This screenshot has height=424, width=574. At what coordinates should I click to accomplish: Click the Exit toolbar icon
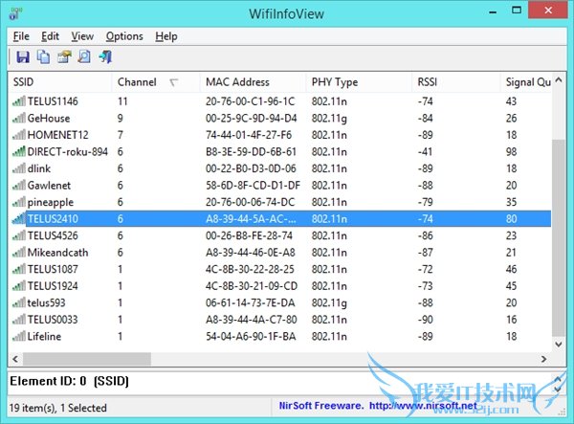point(105,56)
